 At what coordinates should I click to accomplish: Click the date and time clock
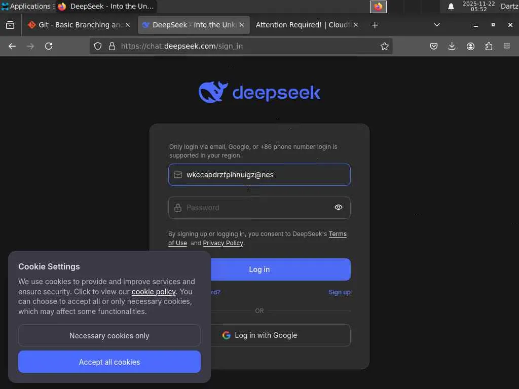coord(478,6)
